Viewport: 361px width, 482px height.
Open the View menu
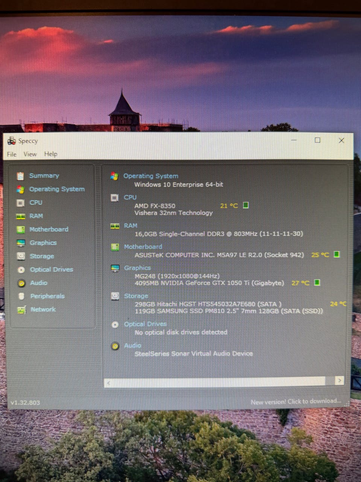[30, 154]
